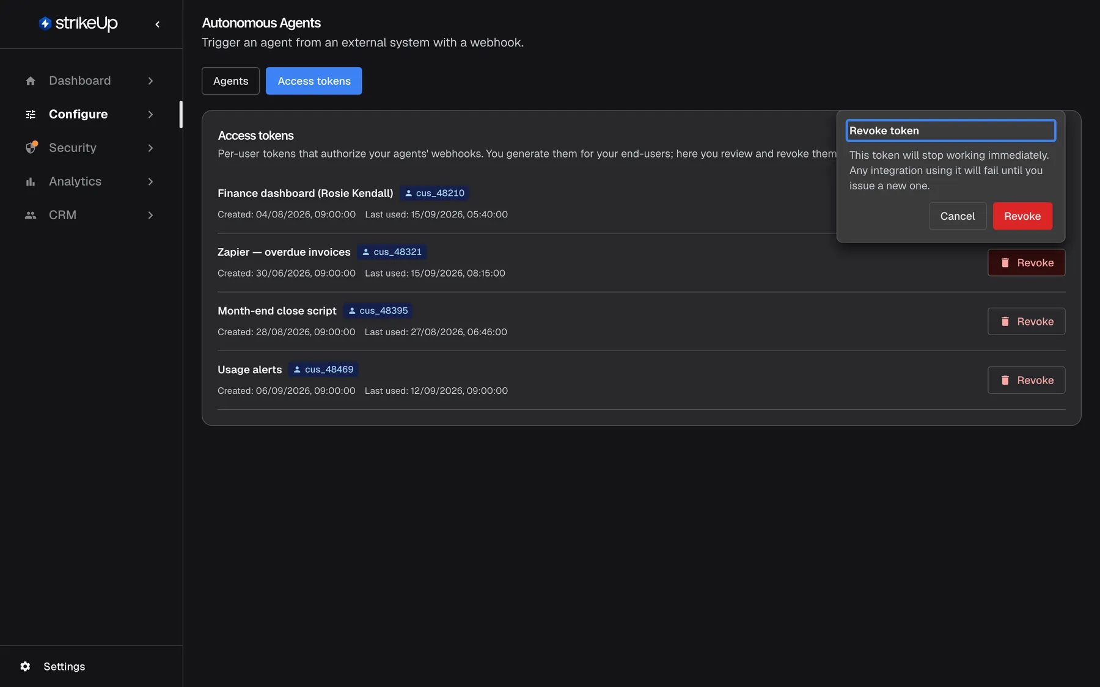Click the trash icon for Zapier overdue invoices
The height and width of the screenshot is (687, 1100).
click(1005, 263)
